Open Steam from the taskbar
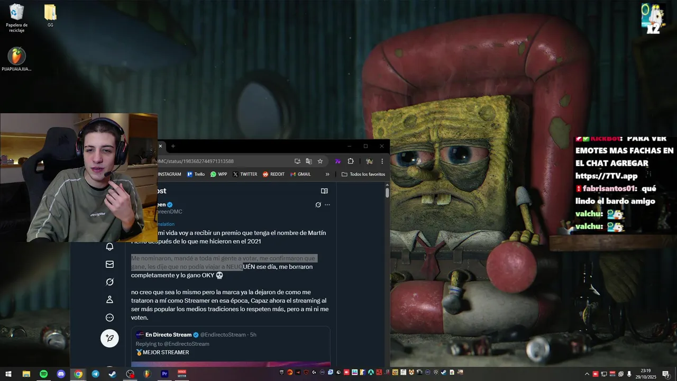677x381 pixels. (x=113, y=374)
